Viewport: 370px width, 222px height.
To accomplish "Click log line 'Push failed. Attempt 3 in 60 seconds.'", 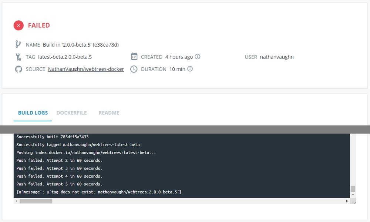I will pos(59,168).
